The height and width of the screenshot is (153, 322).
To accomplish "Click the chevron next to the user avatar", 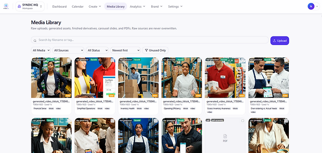I will point(317,6).
